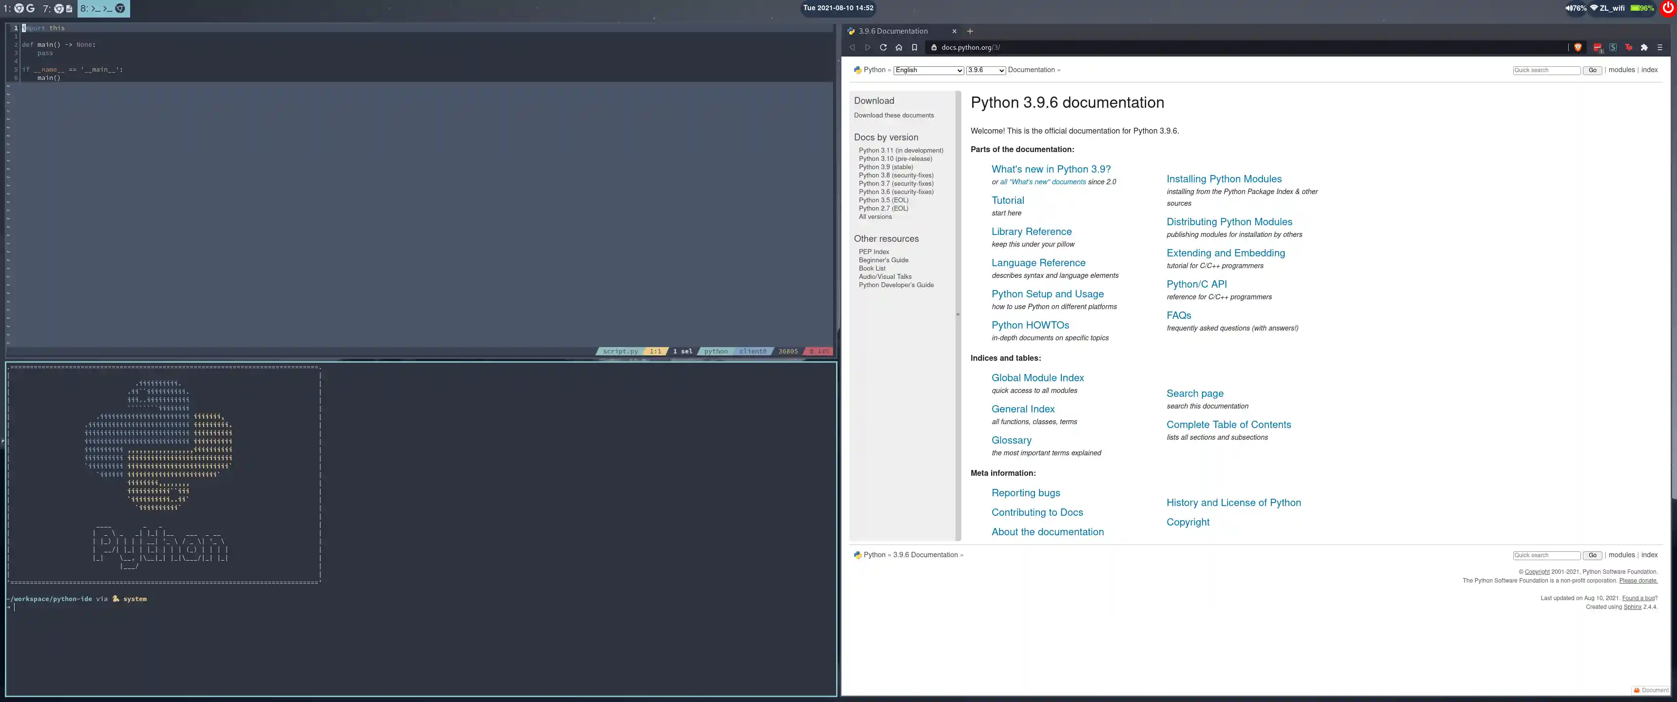Screen dimensions: 1677x702
Task: Click the Go search button
Action: (1592, 70)
